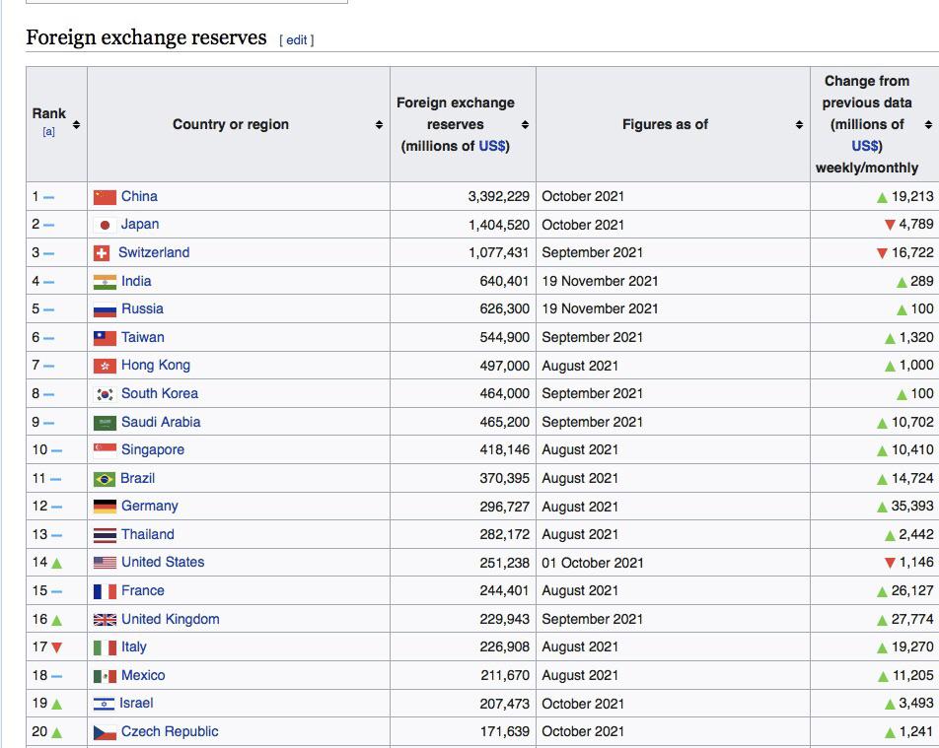Open the Saudi Arabia country page link
Image resolution: width=939 pixels, height=748 pixels.
(x=164, y=421)
